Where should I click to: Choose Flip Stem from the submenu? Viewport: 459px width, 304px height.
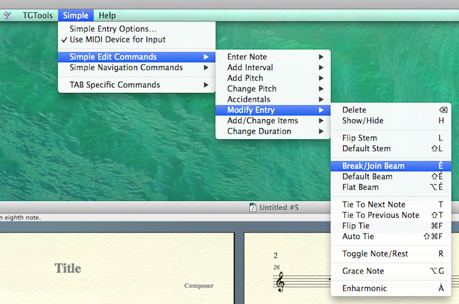pyautogui.click(x=359, y=138)
